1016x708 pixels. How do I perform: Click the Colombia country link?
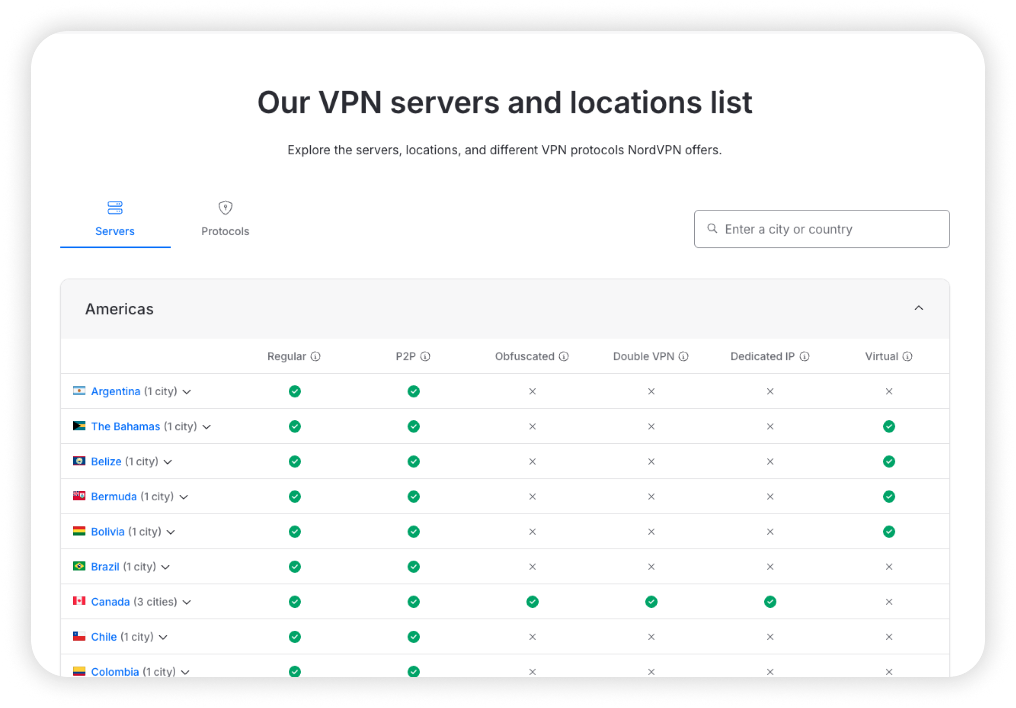pos(115,671)
